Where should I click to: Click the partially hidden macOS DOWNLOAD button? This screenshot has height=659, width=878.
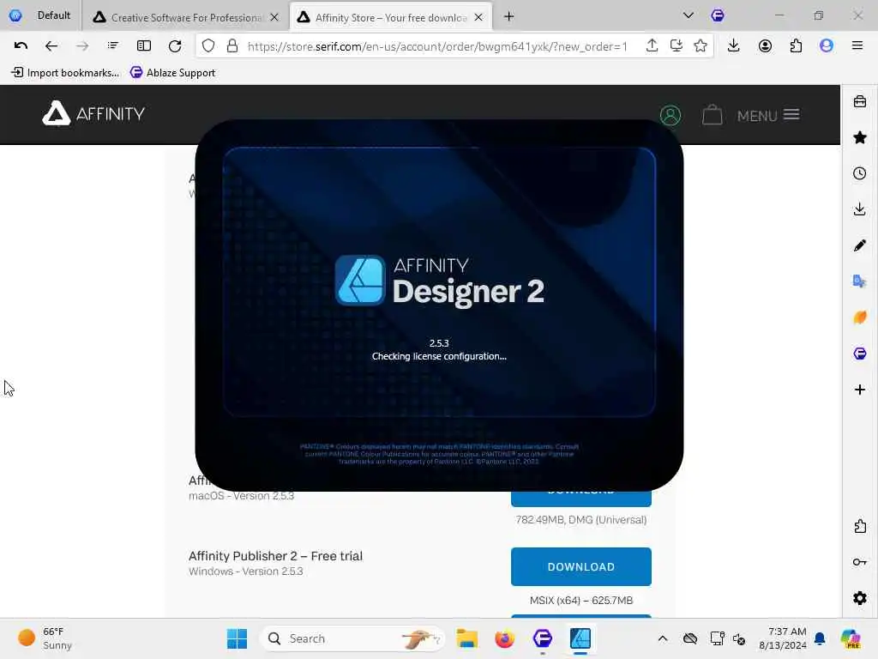580,499
